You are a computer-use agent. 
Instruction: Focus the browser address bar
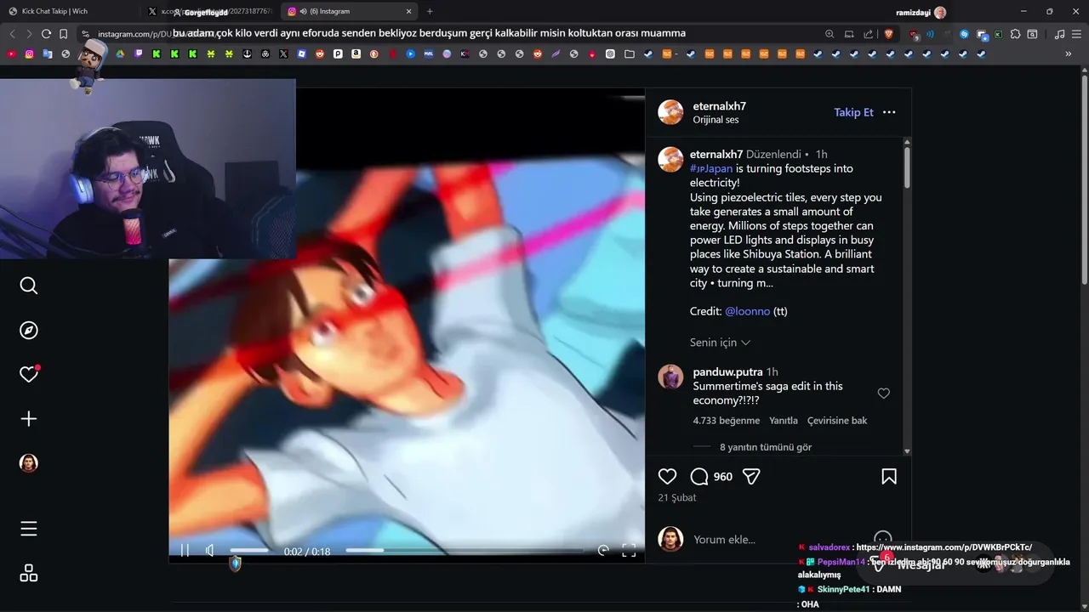click(x=451, y=34)
